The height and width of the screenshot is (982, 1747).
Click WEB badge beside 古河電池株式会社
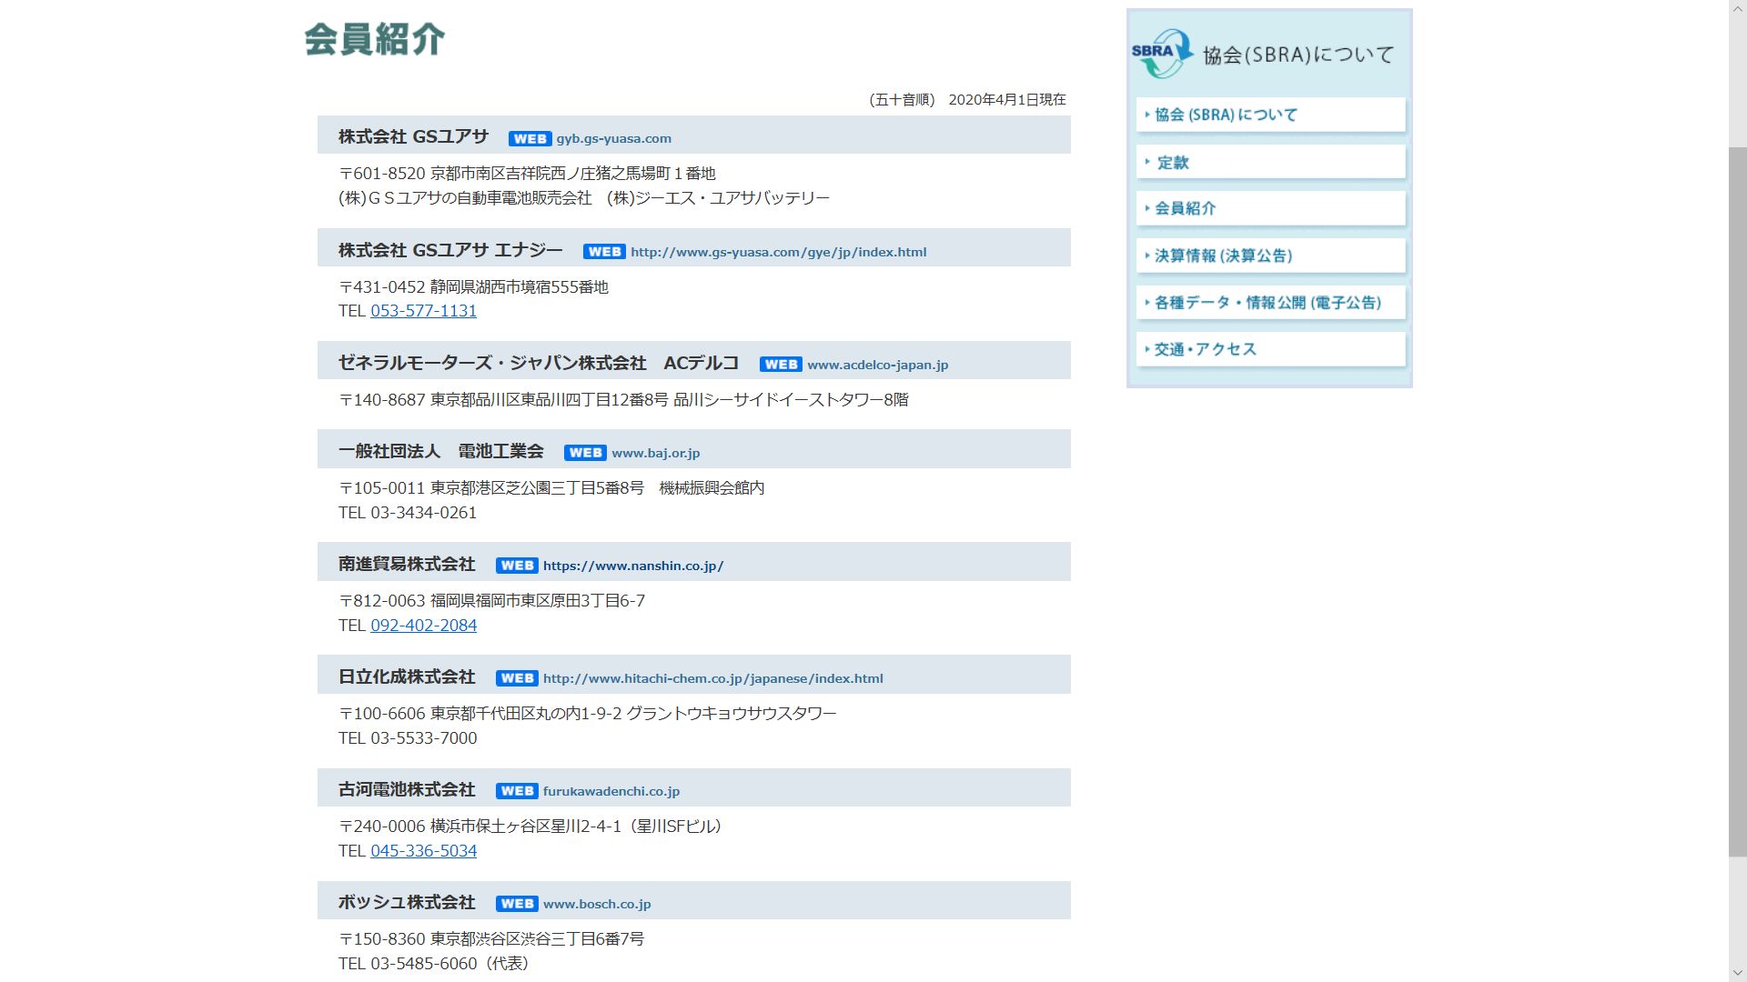point(517,791)
